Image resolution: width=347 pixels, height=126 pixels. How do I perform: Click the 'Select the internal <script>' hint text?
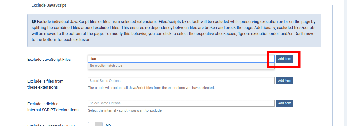(x=125, y=110)
